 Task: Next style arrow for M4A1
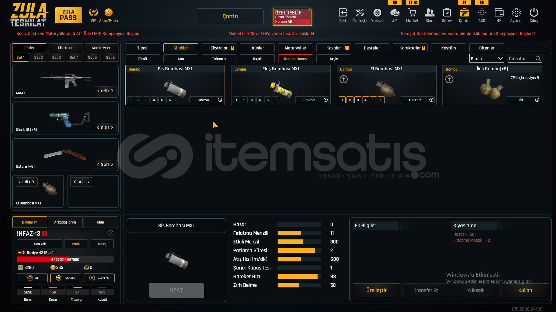point(112,91)
